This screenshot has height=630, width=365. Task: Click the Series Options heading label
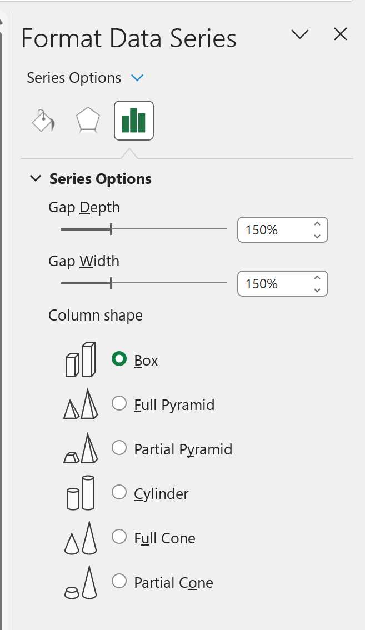click(x=101, y=178)
